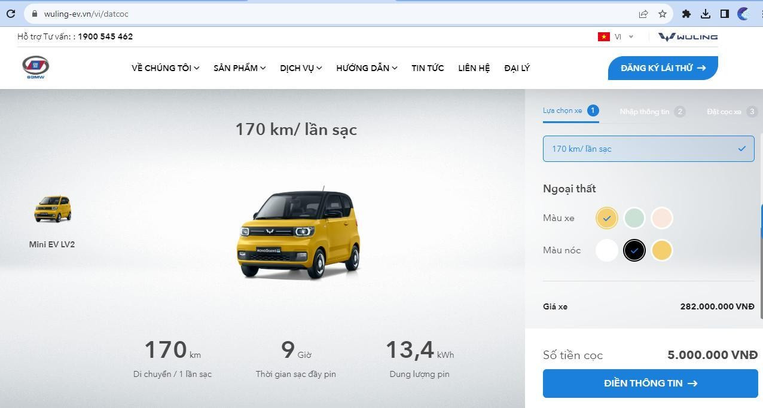This screenshot has width=763, height=408.
Task: Bookmark this page with the star icon
Action: coord(662,14)
